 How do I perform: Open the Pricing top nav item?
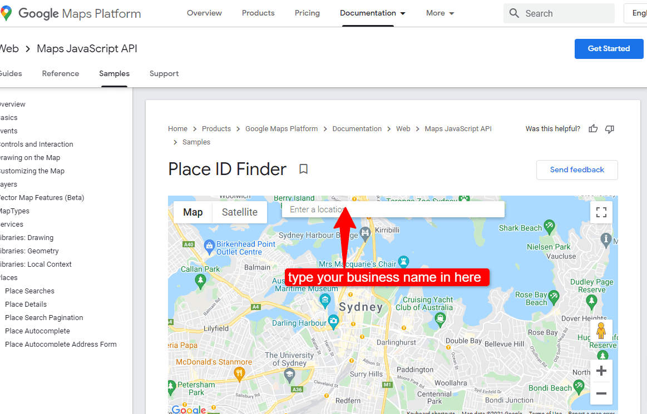307,13
